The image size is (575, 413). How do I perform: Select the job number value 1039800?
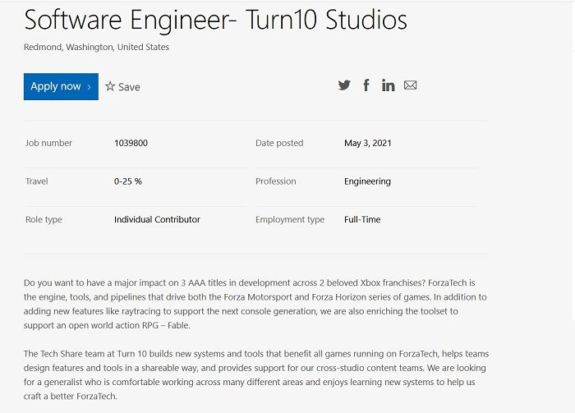coord(131,143)
